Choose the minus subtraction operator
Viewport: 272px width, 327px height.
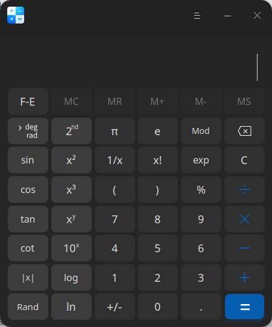244,248
